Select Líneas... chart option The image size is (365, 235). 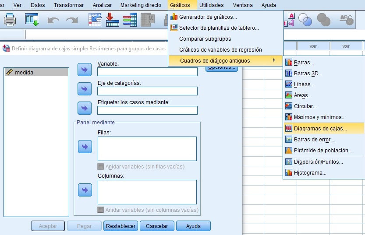pos(324,84)
